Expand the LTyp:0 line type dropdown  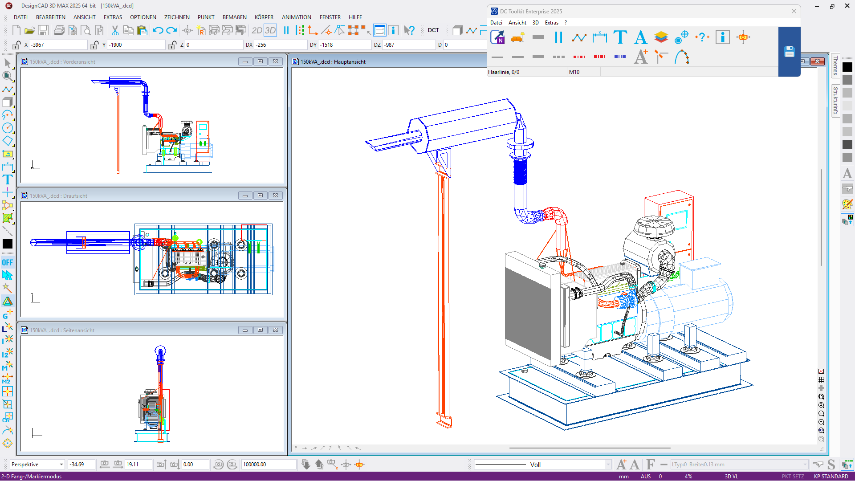[805, 465]
